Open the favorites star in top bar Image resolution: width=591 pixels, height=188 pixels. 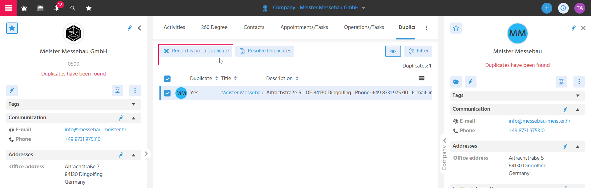pyautogui.click(x=89, y=8)
